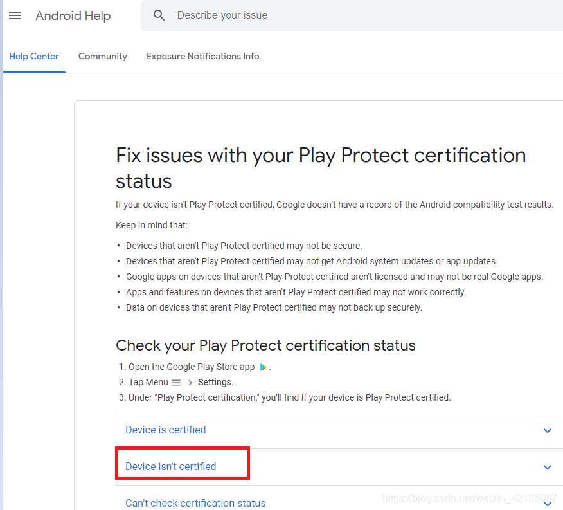Click the page heading about Play Protect certification
The image size is (563, 510).
tap(321, 168)
